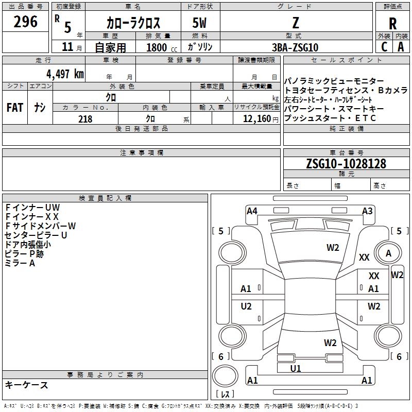412x412 pixels.
Task: Click the chassis number ZSG10-1028128
Action: click(346, 164)
